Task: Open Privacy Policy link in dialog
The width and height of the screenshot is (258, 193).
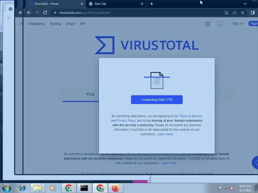Action: 126,121
